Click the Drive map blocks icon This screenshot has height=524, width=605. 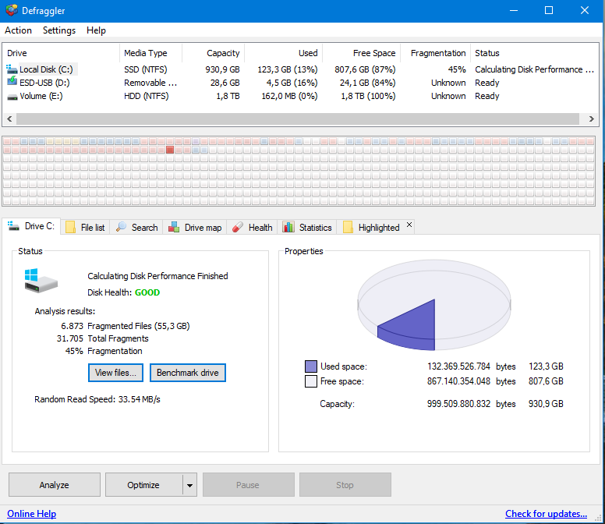[x=174, y=227]
